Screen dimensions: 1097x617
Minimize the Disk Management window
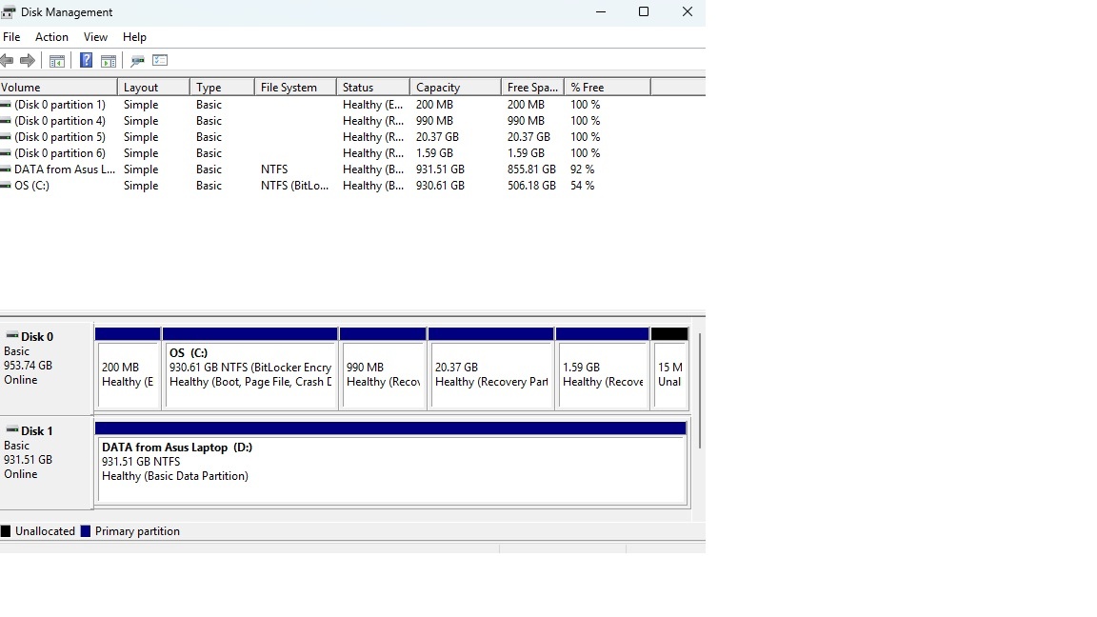(600, 11)
